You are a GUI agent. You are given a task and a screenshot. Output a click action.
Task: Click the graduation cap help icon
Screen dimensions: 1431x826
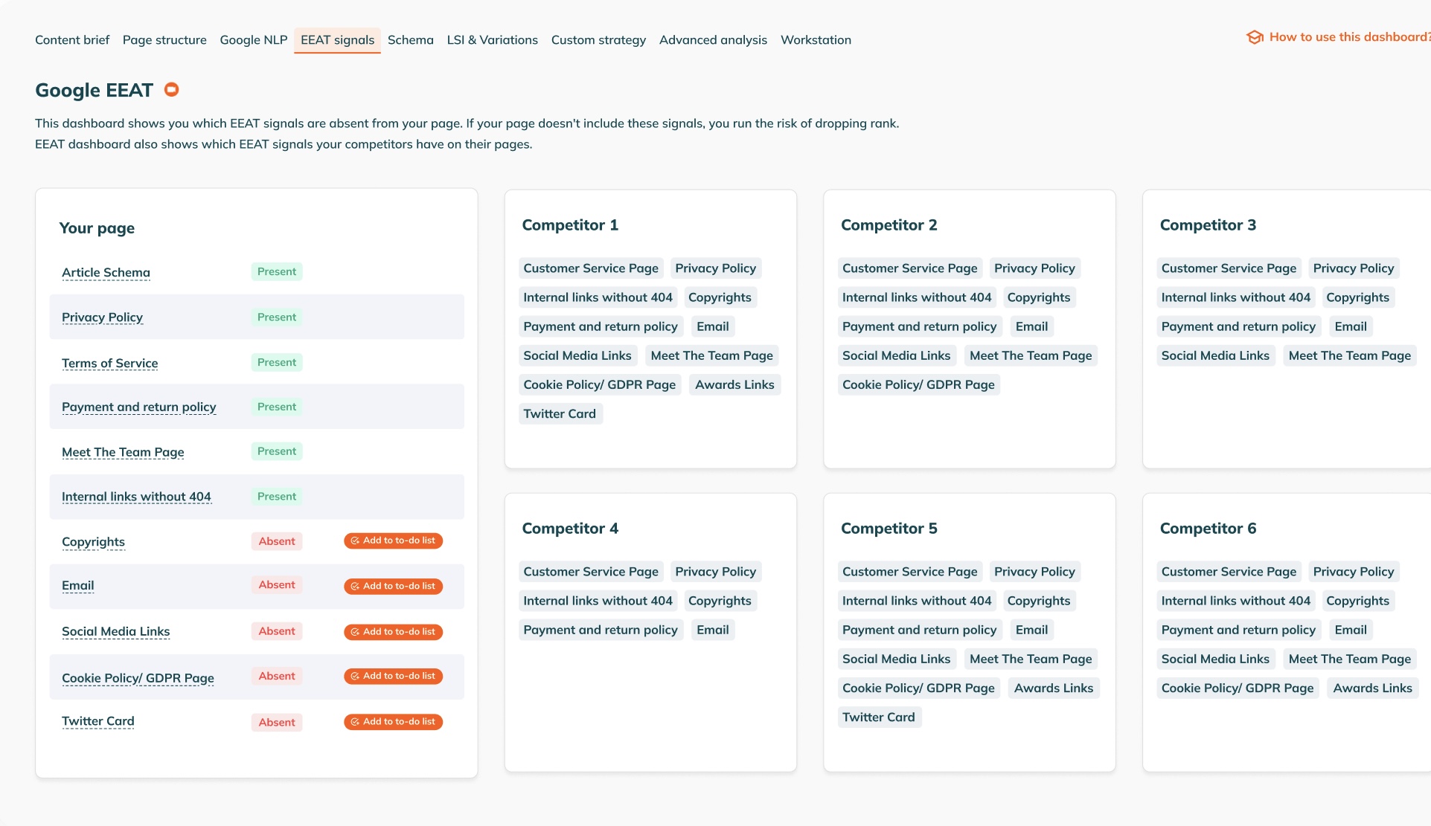pos(1255,37)
